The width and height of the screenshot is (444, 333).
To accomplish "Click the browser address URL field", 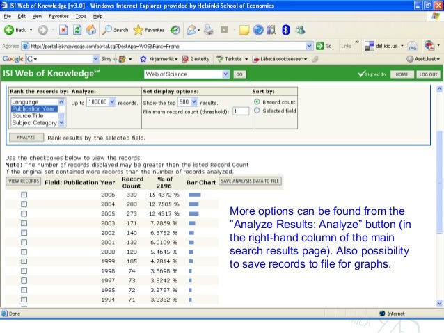I will (167, 46).
